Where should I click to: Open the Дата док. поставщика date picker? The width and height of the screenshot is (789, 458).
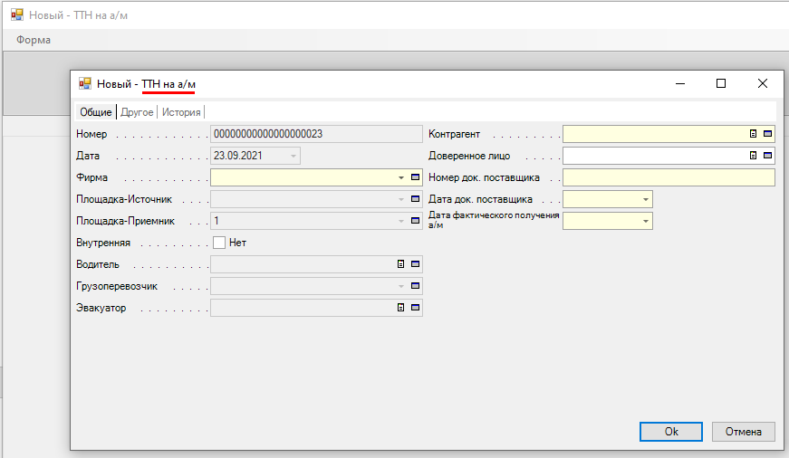tap(645, 199)
